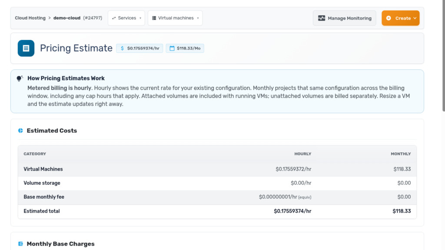Click the Estimated Costs pie chart icon
Screen dimensions: 445x250
click(x=20, y=131)
